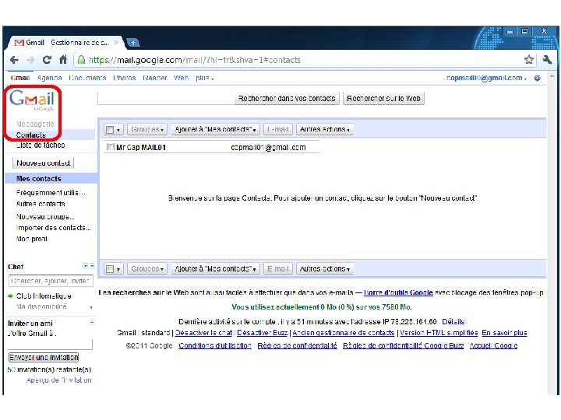Click Désactiver le chat link
Viewport: 561px width, 420px height.
point(203,333)
